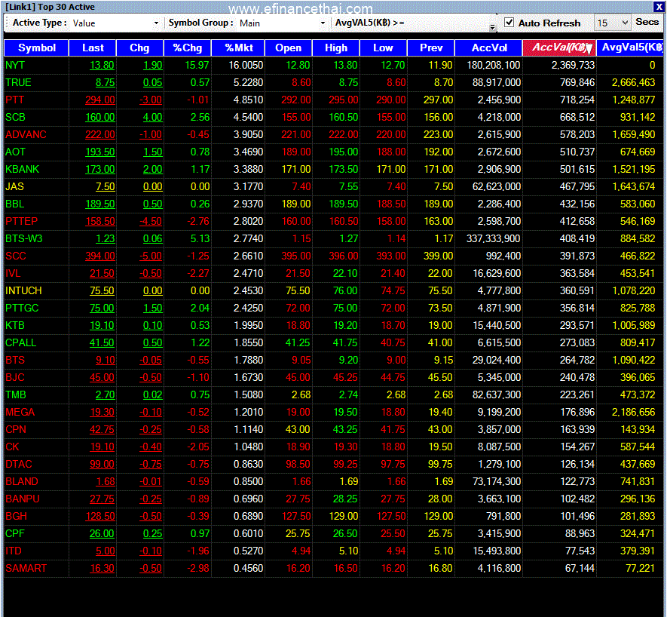Select the ITD symbol
Image resolution: width=667 pixels, height=617 pixels.
[x=13, y=551]
